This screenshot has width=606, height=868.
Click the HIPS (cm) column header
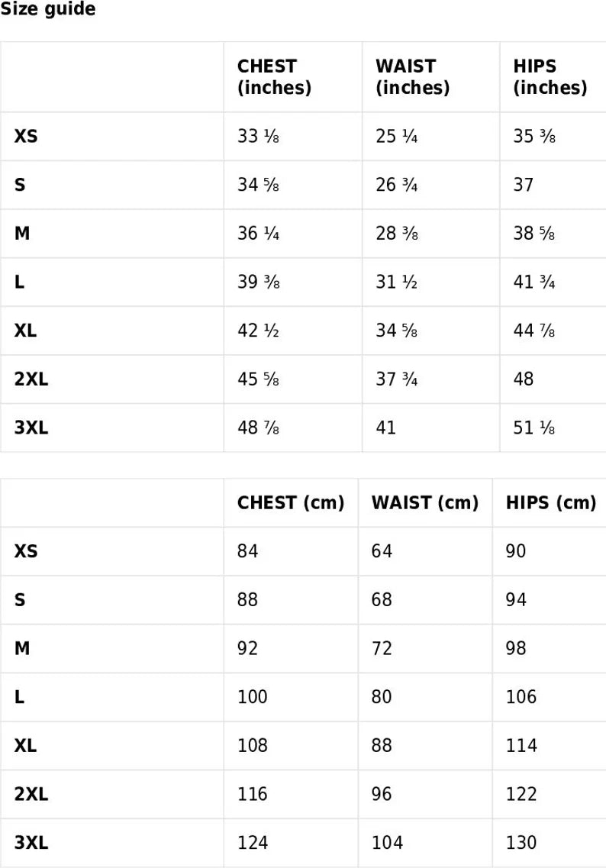point(550,503)
